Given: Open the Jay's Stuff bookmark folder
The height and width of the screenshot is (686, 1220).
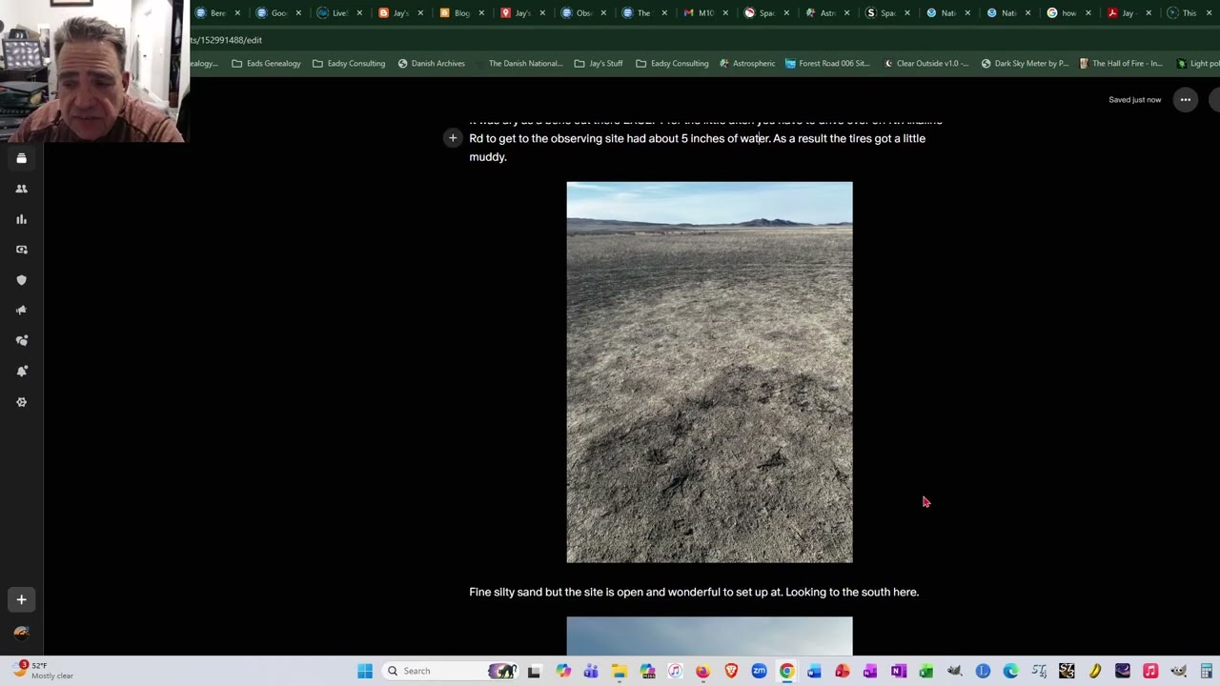Looking at the screenshot, I should point(599,64).
